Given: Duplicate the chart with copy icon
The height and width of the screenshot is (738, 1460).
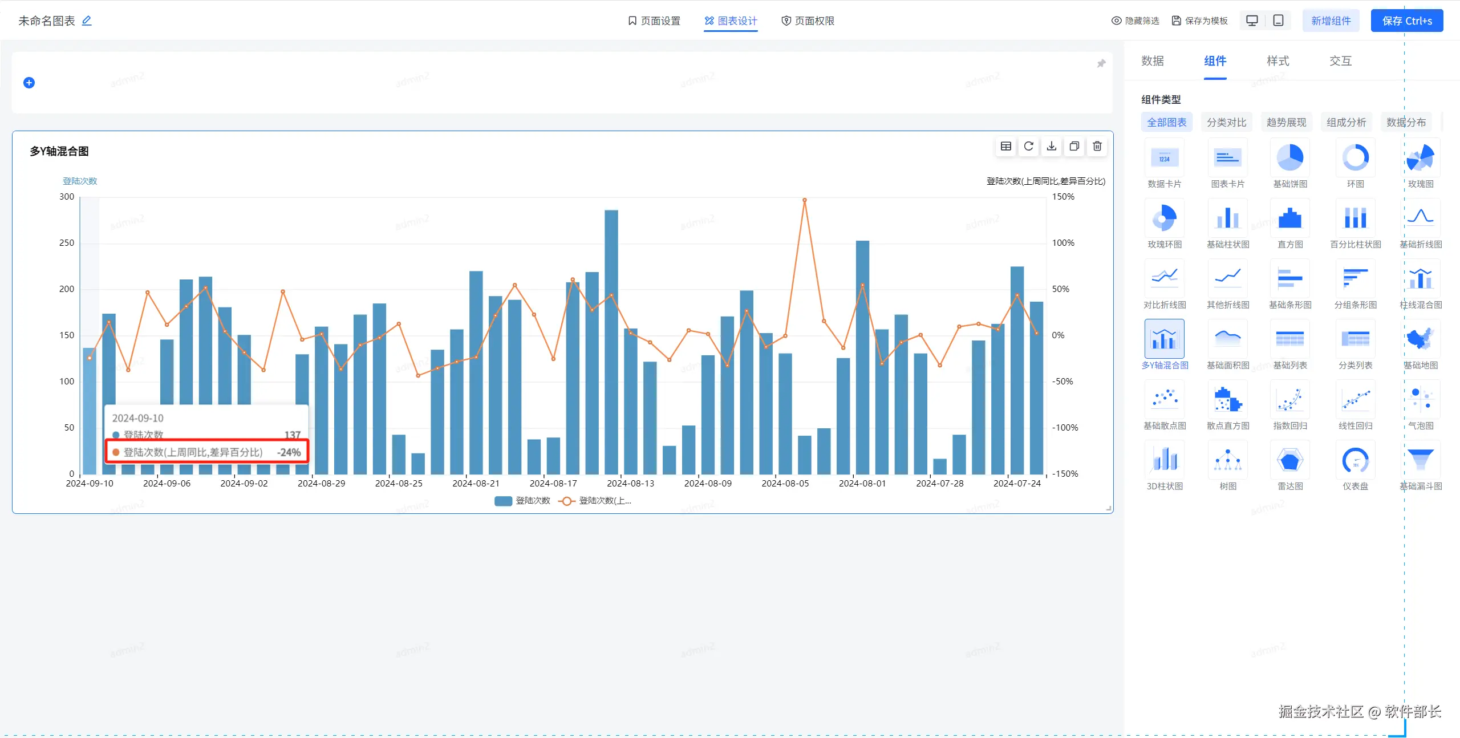Looking at the screenshot, I should [x=1074, y=147].
